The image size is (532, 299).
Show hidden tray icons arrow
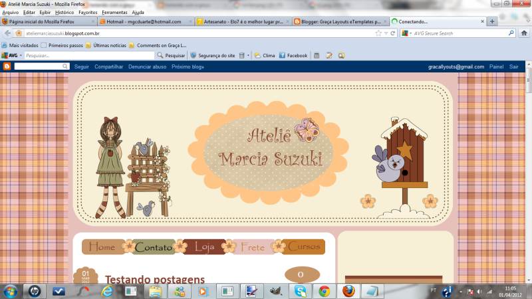click(460, 292)
